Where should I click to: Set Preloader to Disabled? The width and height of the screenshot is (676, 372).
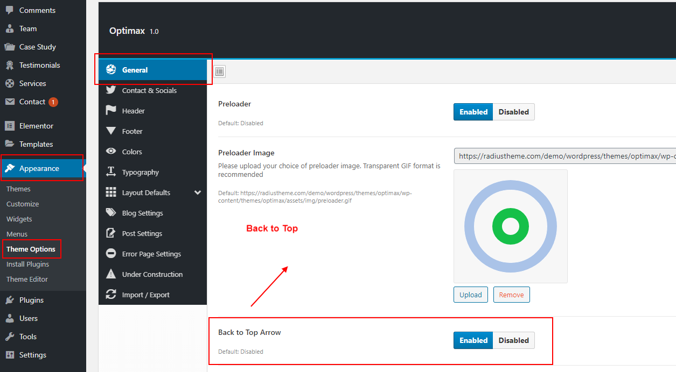click(514, 112)
